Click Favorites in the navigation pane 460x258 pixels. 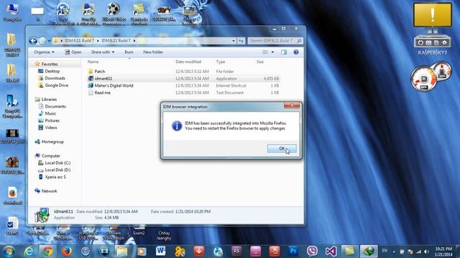(50, 64)
